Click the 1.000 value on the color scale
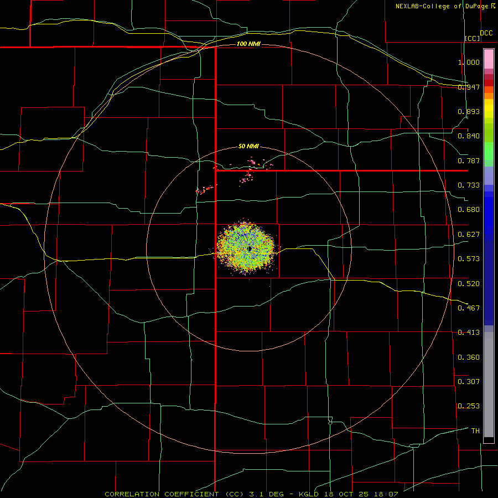 469,62
